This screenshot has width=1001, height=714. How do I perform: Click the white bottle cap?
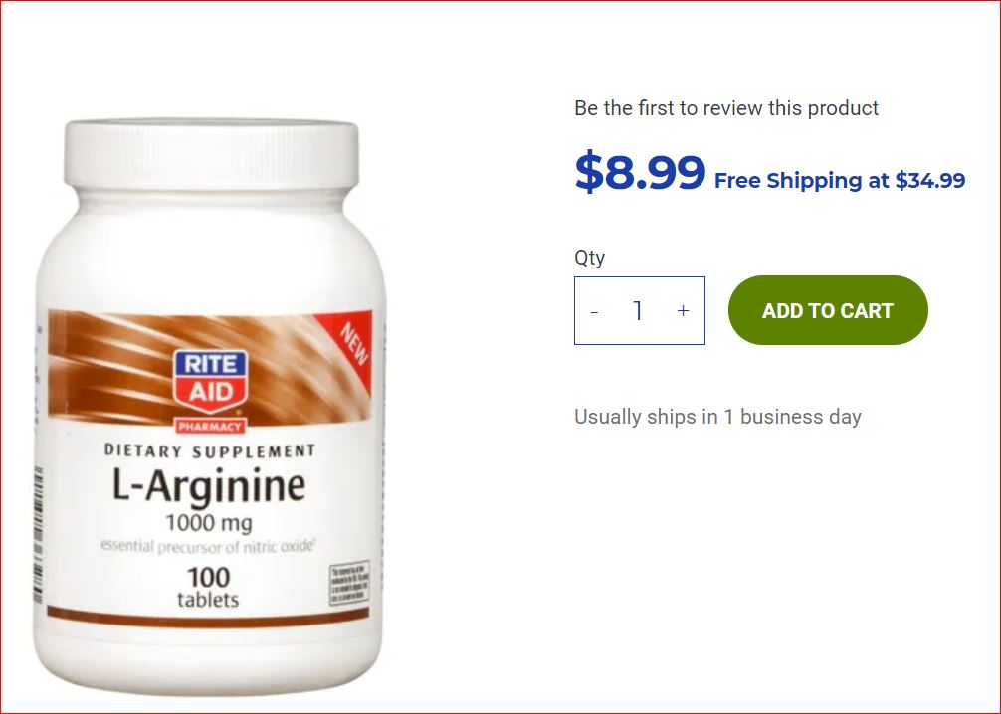pyautogui.click(x=211, y=155)
